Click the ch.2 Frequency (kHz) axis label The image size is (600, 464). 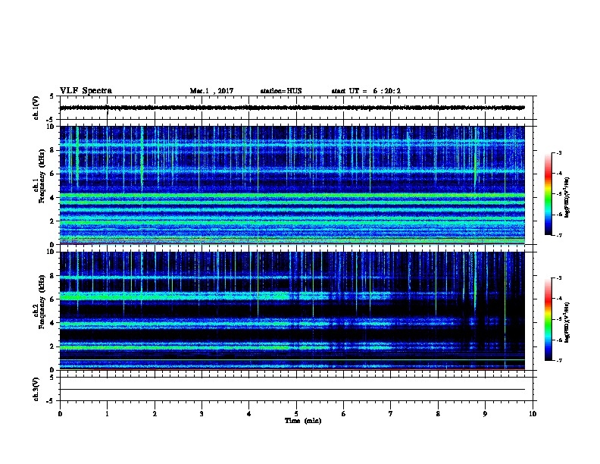coord(39,302)
